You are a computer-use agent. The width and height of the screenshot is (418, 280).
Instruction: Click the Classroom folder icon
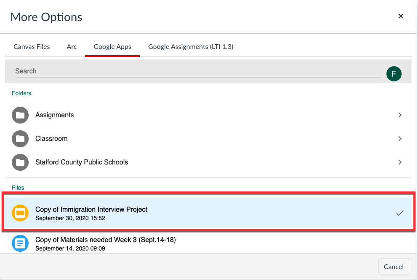[20, 139]
